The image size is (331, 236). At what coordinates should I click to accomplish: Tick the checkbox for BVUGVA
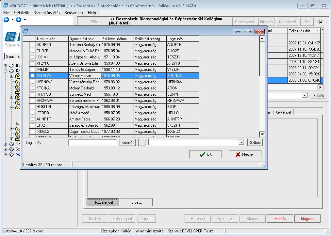[x=32, y=76]
